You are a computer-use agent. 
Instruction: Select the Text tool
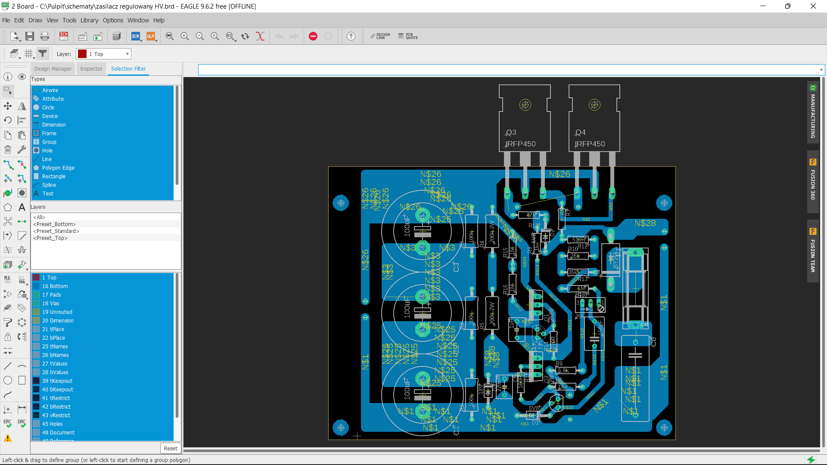pos(22,208)
